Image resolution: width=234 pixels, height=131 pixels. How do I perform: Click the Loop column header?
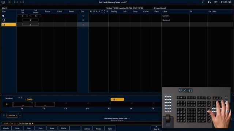[135, 11]
